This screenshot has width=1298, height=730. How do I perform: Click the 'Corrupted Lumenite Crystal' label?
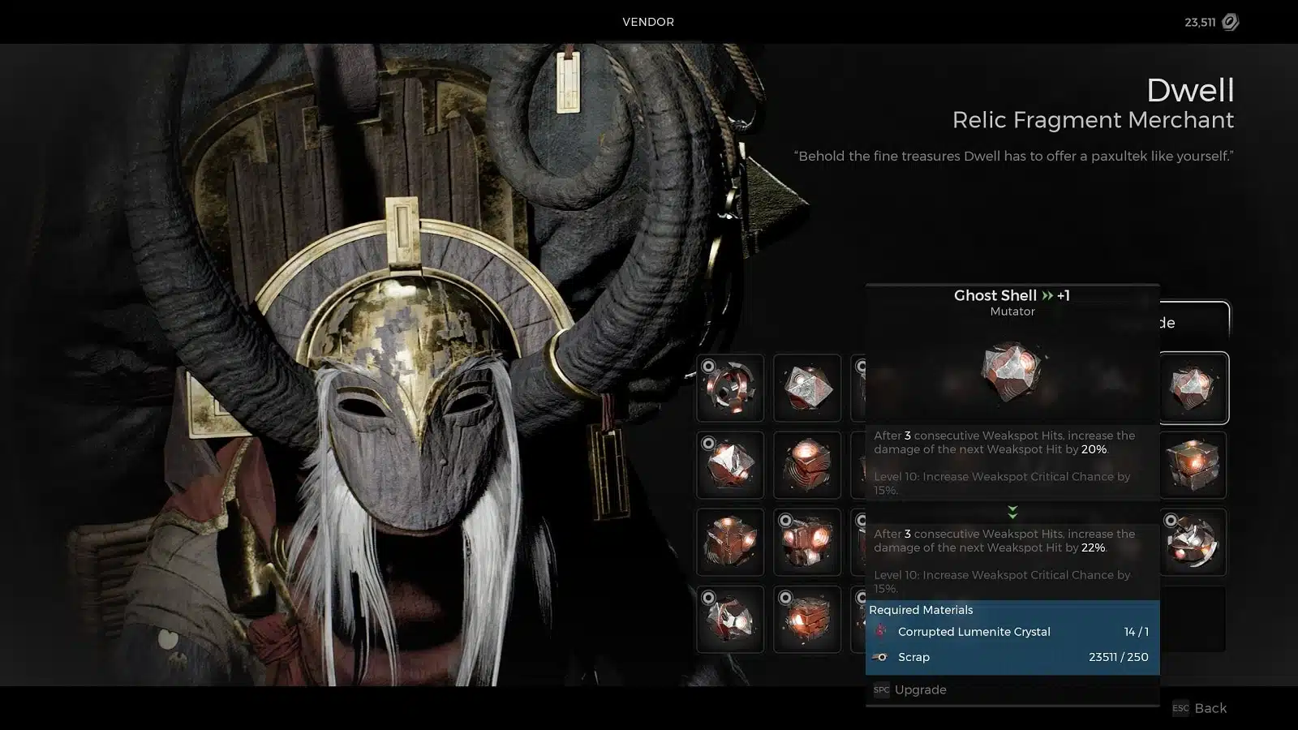pyautogui.click(x=974, y=632)
